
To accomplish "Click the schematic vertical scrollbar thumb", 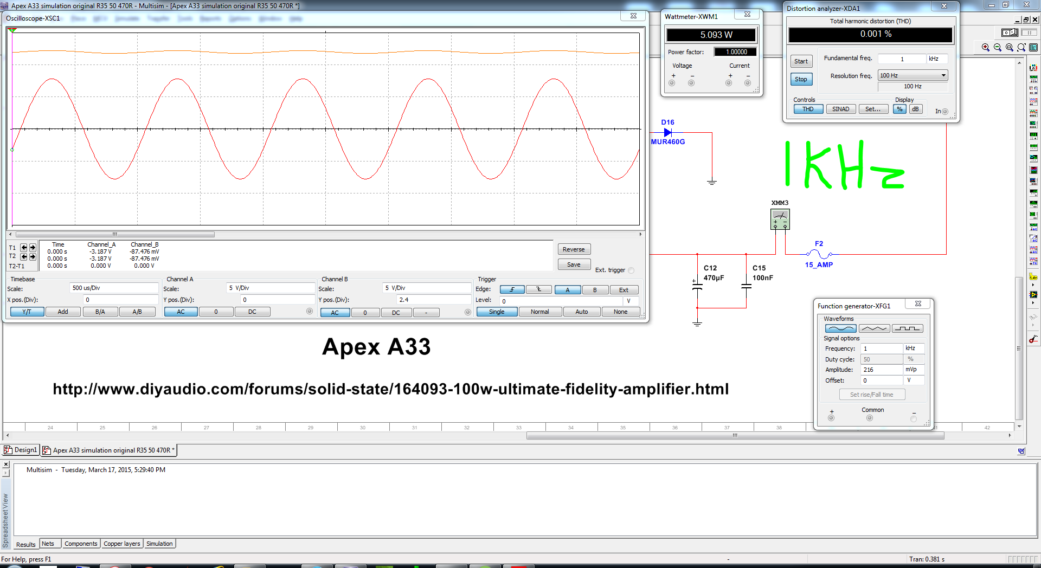I will (1019, 349).
